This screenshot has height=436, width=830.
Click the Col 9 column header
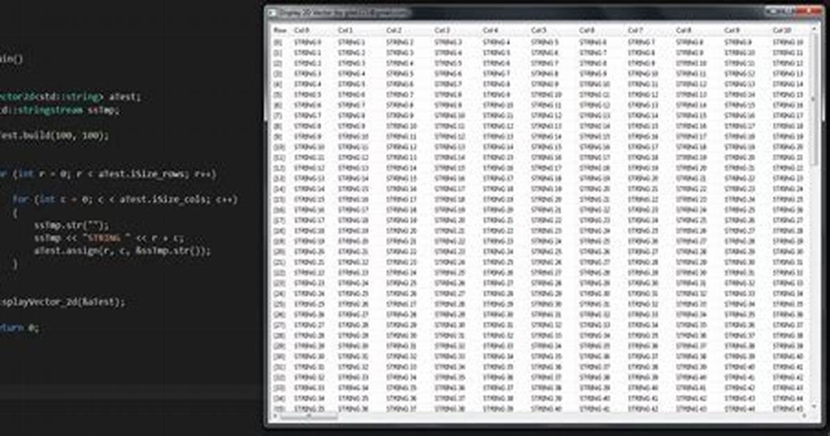tap(731, 31)
